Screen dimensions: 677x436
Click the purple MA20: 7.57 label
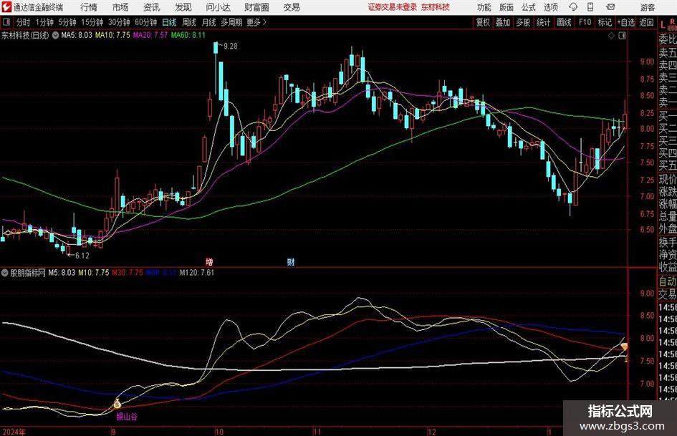click(150, 35)
